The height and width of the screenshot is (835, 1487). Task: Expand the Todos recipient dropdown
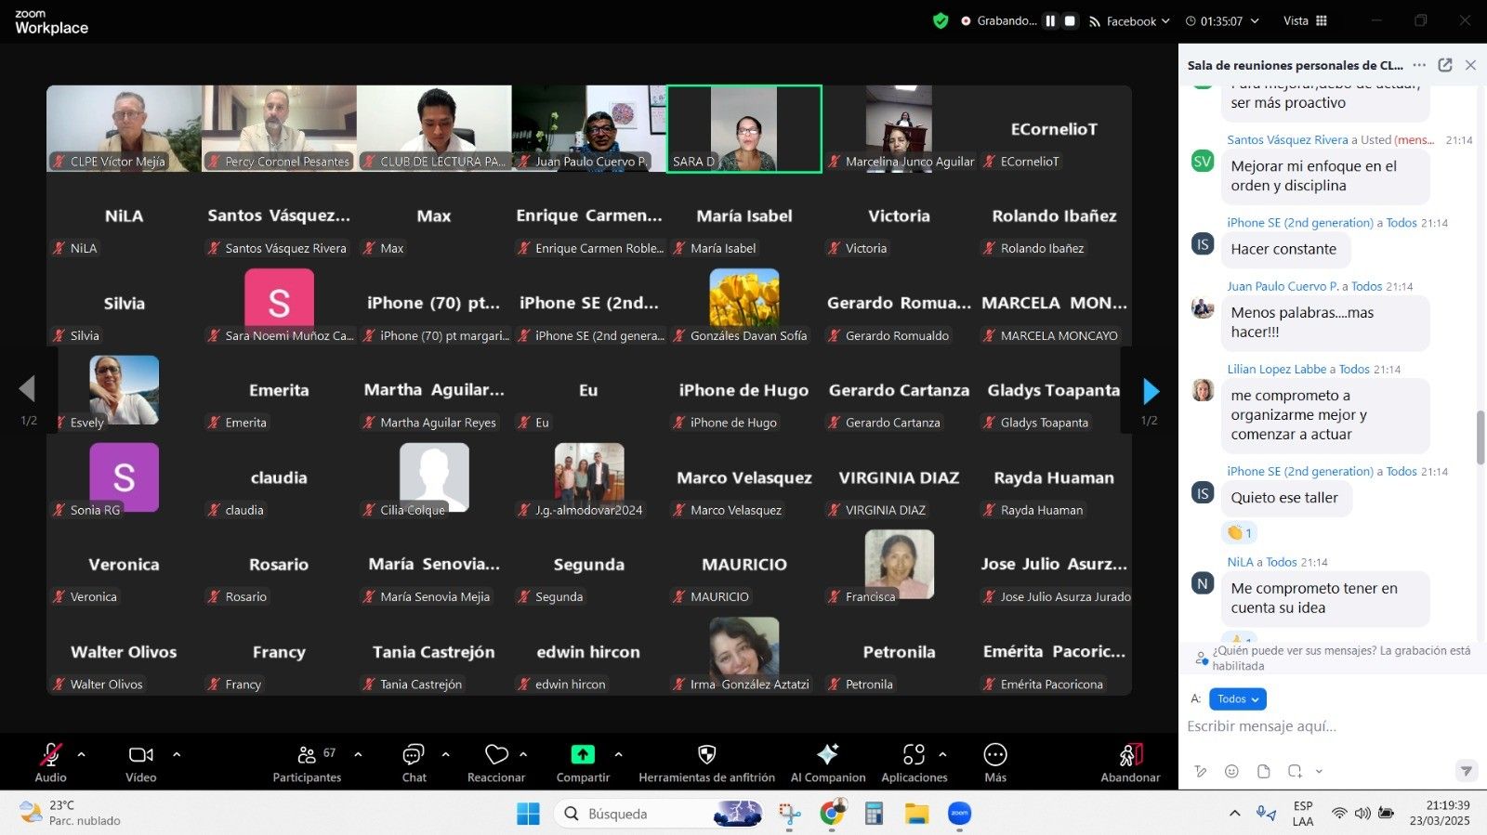(1237, 698)
